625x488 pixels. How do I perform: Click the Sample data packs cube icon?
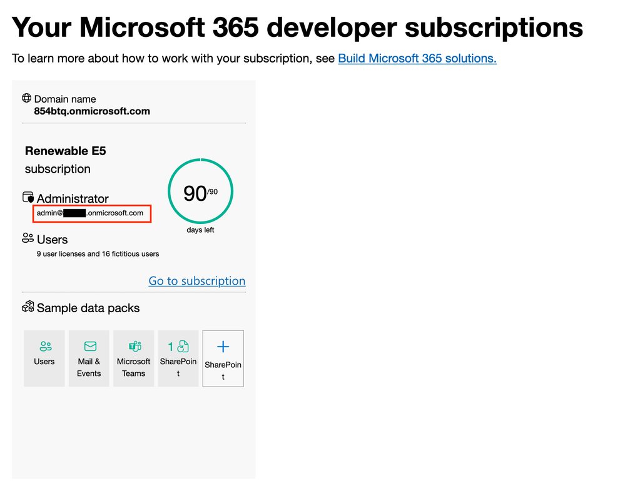[x=28, y=307]
